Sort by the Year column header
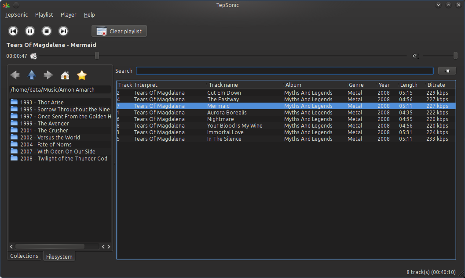The image size is (465, 278). tap(387, 85)
